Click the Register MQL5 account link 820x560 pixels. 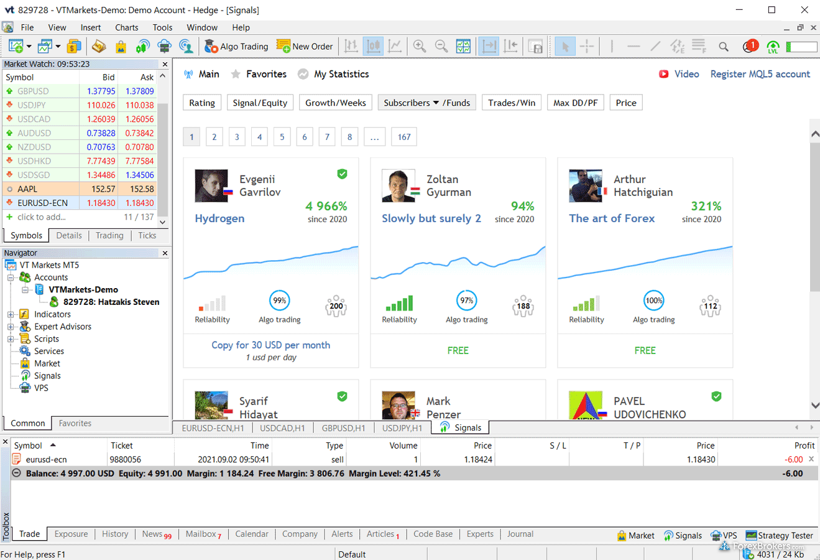click(760, 74)
